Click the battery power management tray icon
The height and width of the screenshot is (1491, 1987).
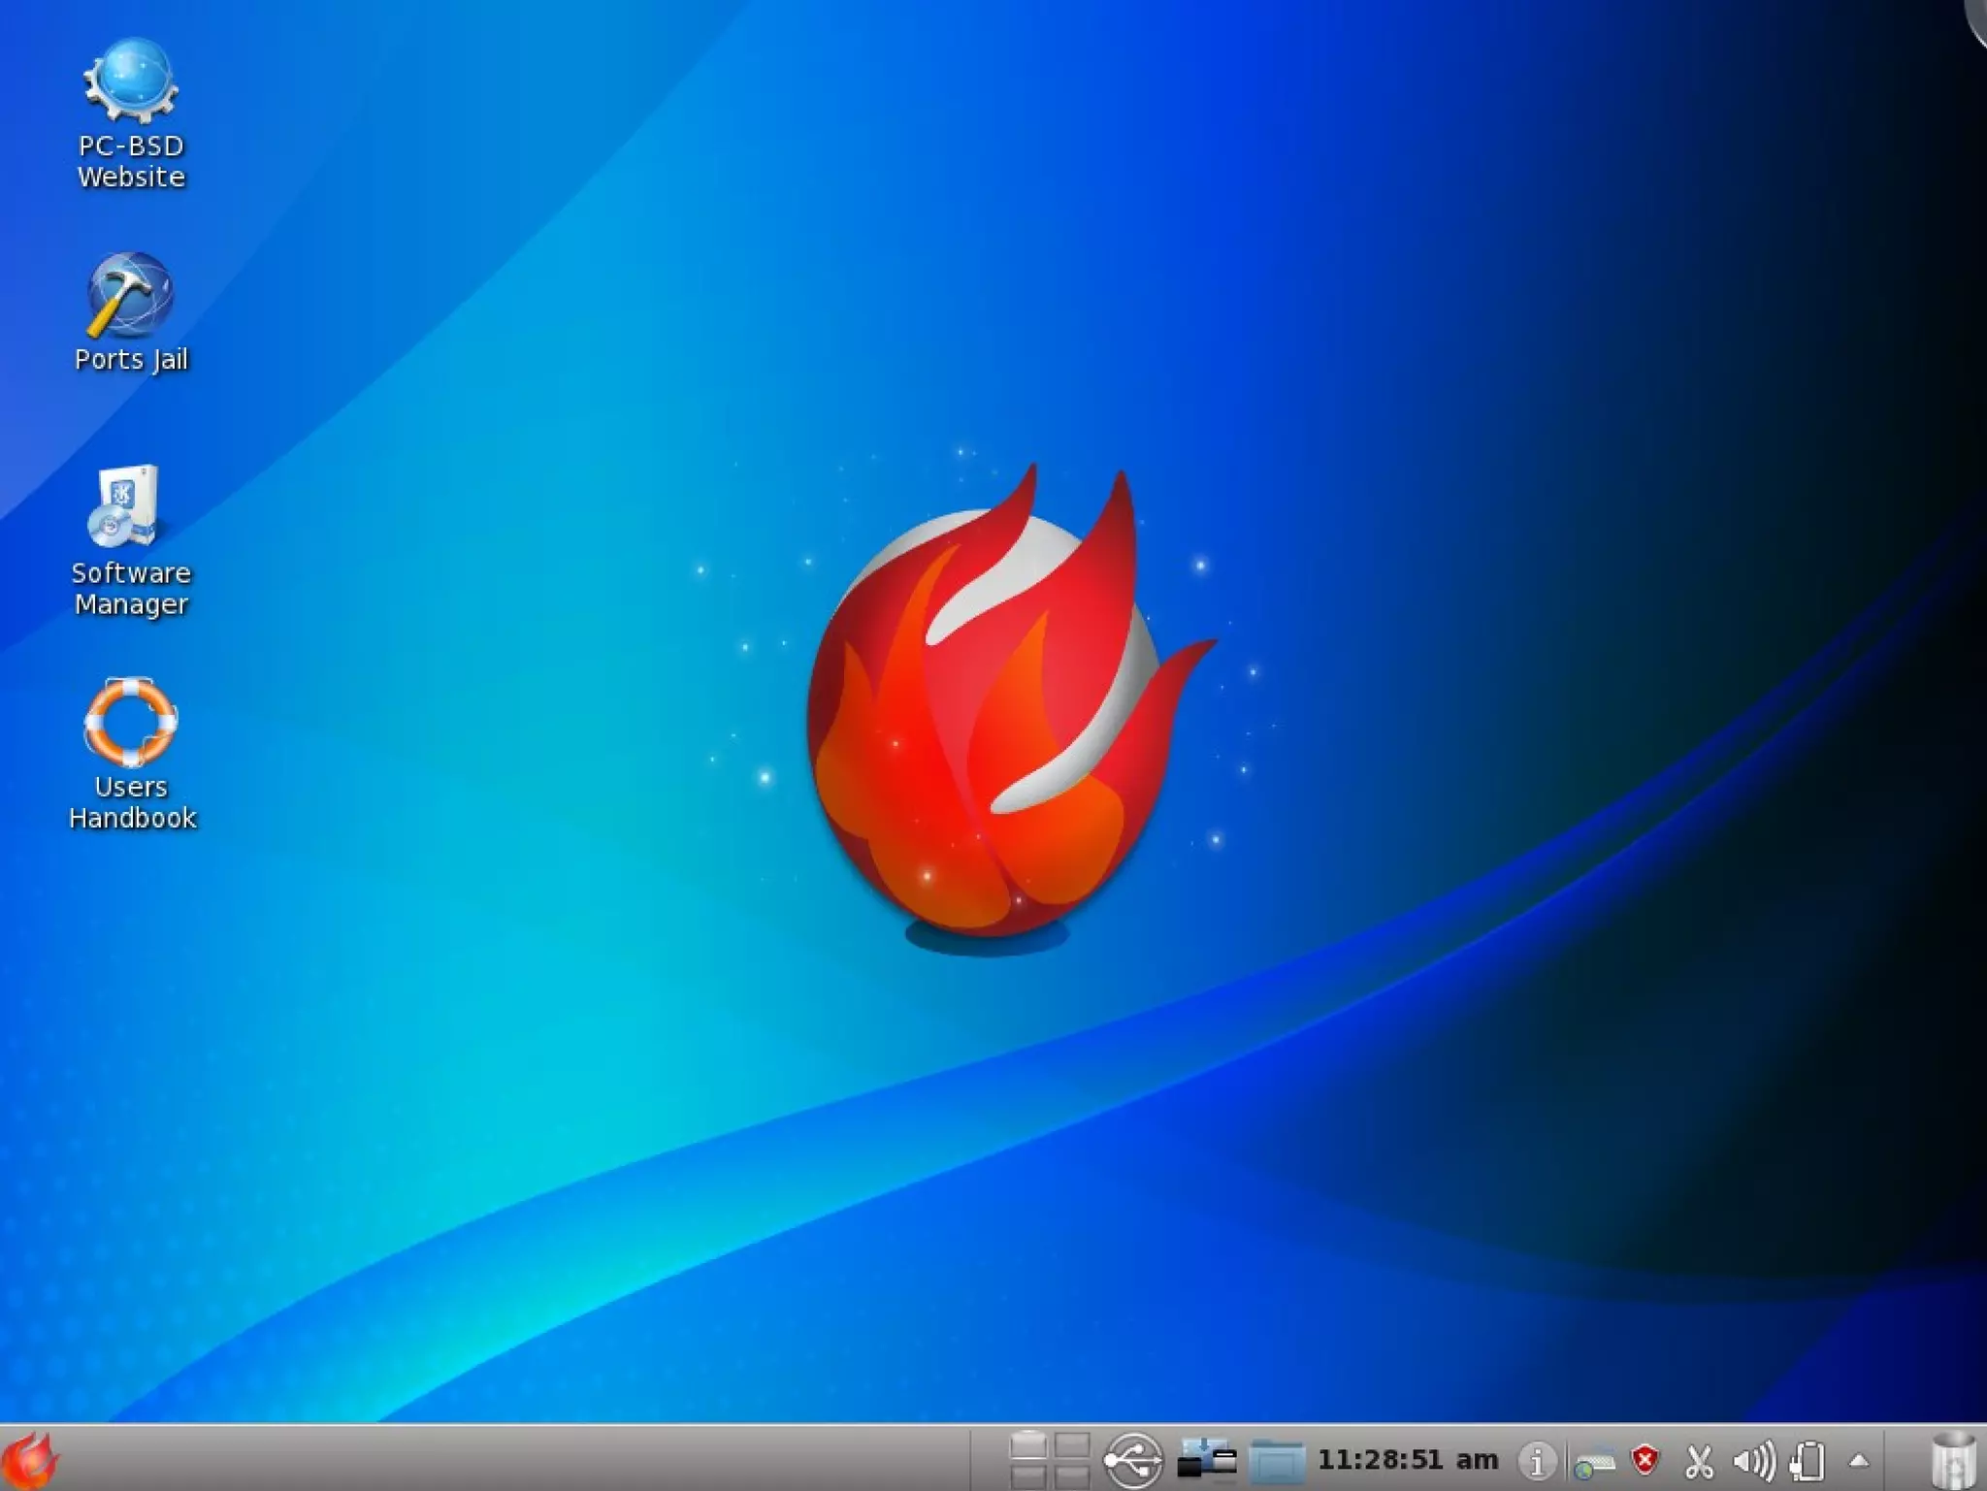pos(1808,1461)
